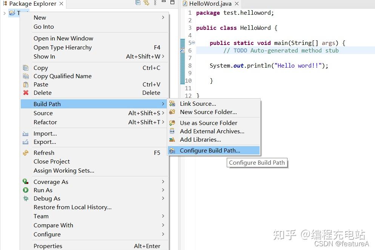Switch to the HelloWord.java tab
This screenshot has height=250, width=375.
point(210,4)
